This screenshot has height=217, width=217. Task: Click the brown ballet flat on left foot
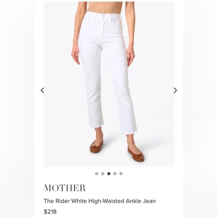pyautogui.click(x=97, y=147)
